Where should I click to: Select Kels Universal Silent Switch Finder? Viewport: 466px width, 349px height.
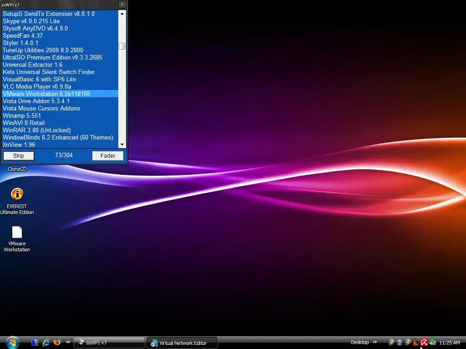pos(60,72)
